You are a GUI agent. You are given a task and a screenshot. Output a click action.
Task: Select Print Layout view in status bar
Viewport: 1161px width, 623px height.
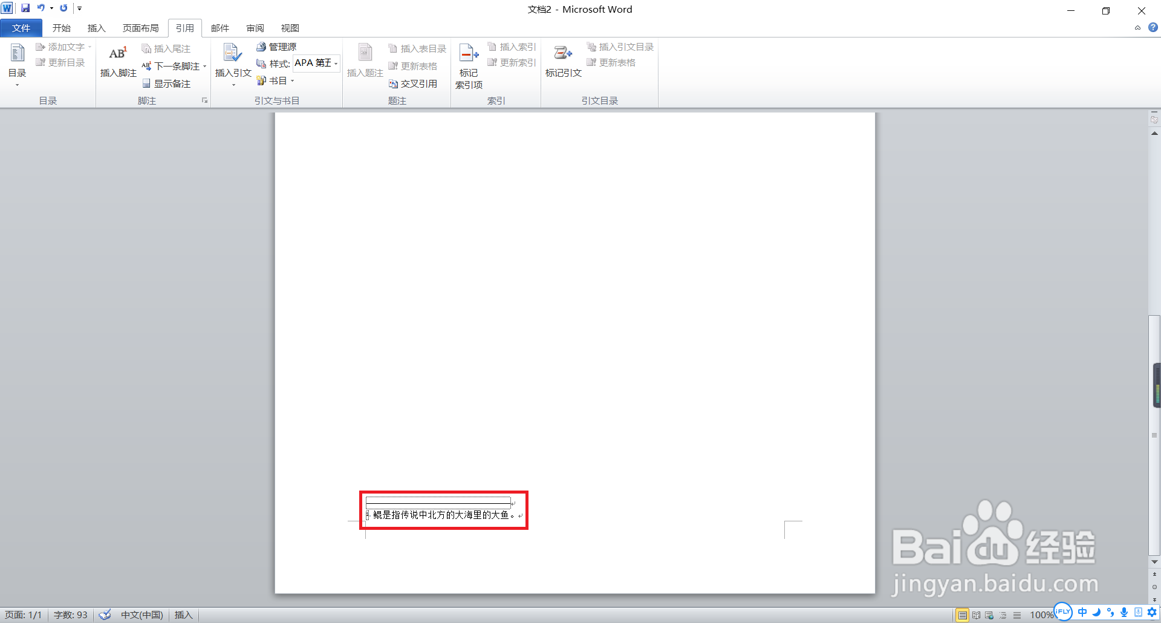pos(962,615)
